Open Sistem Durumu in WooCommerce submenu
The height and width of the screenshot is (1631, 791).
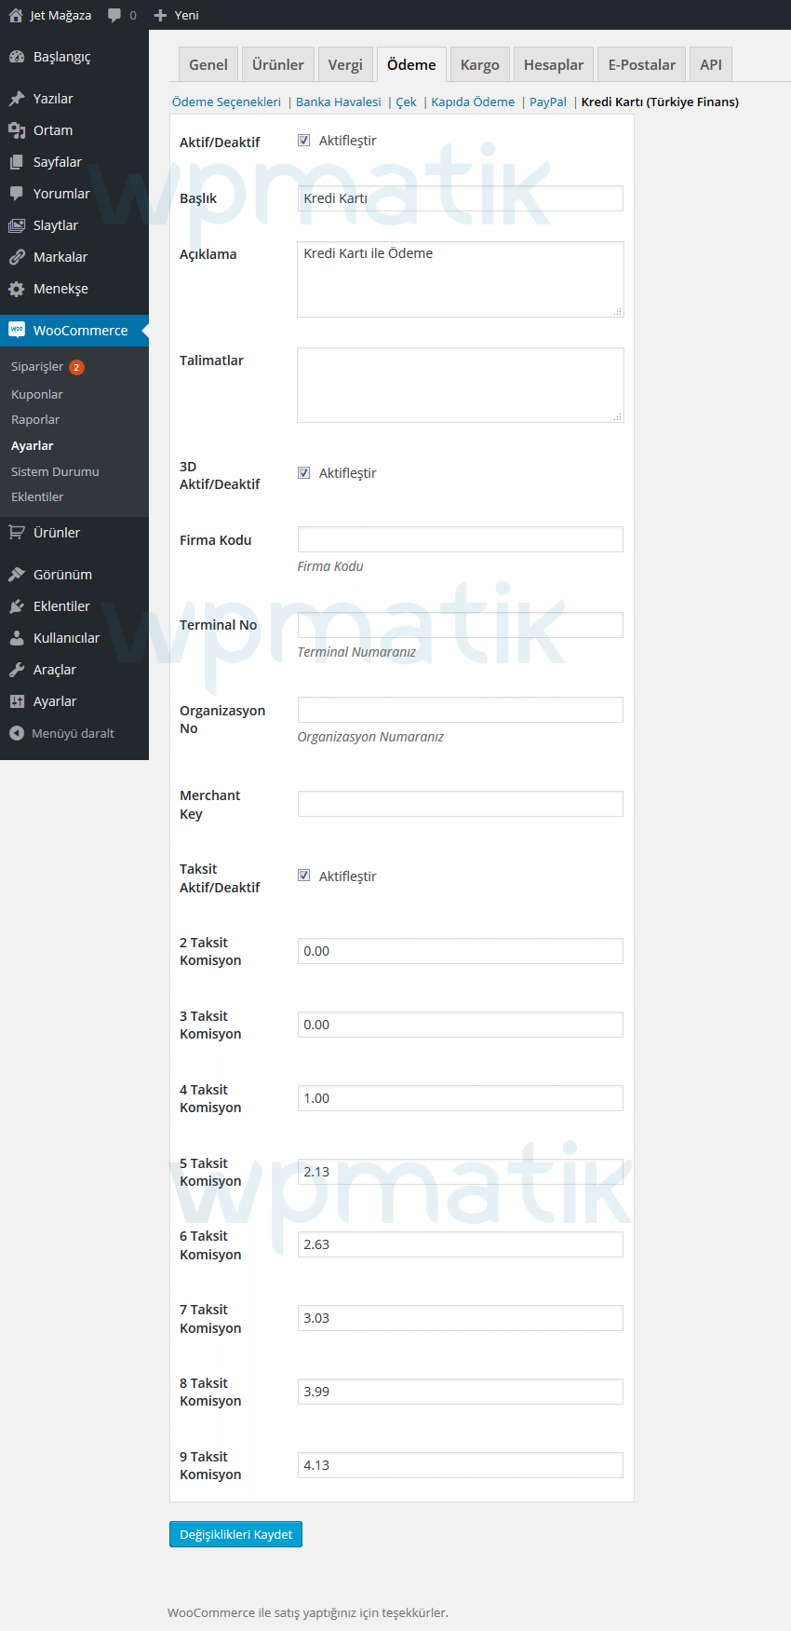[x=55, y=472]
